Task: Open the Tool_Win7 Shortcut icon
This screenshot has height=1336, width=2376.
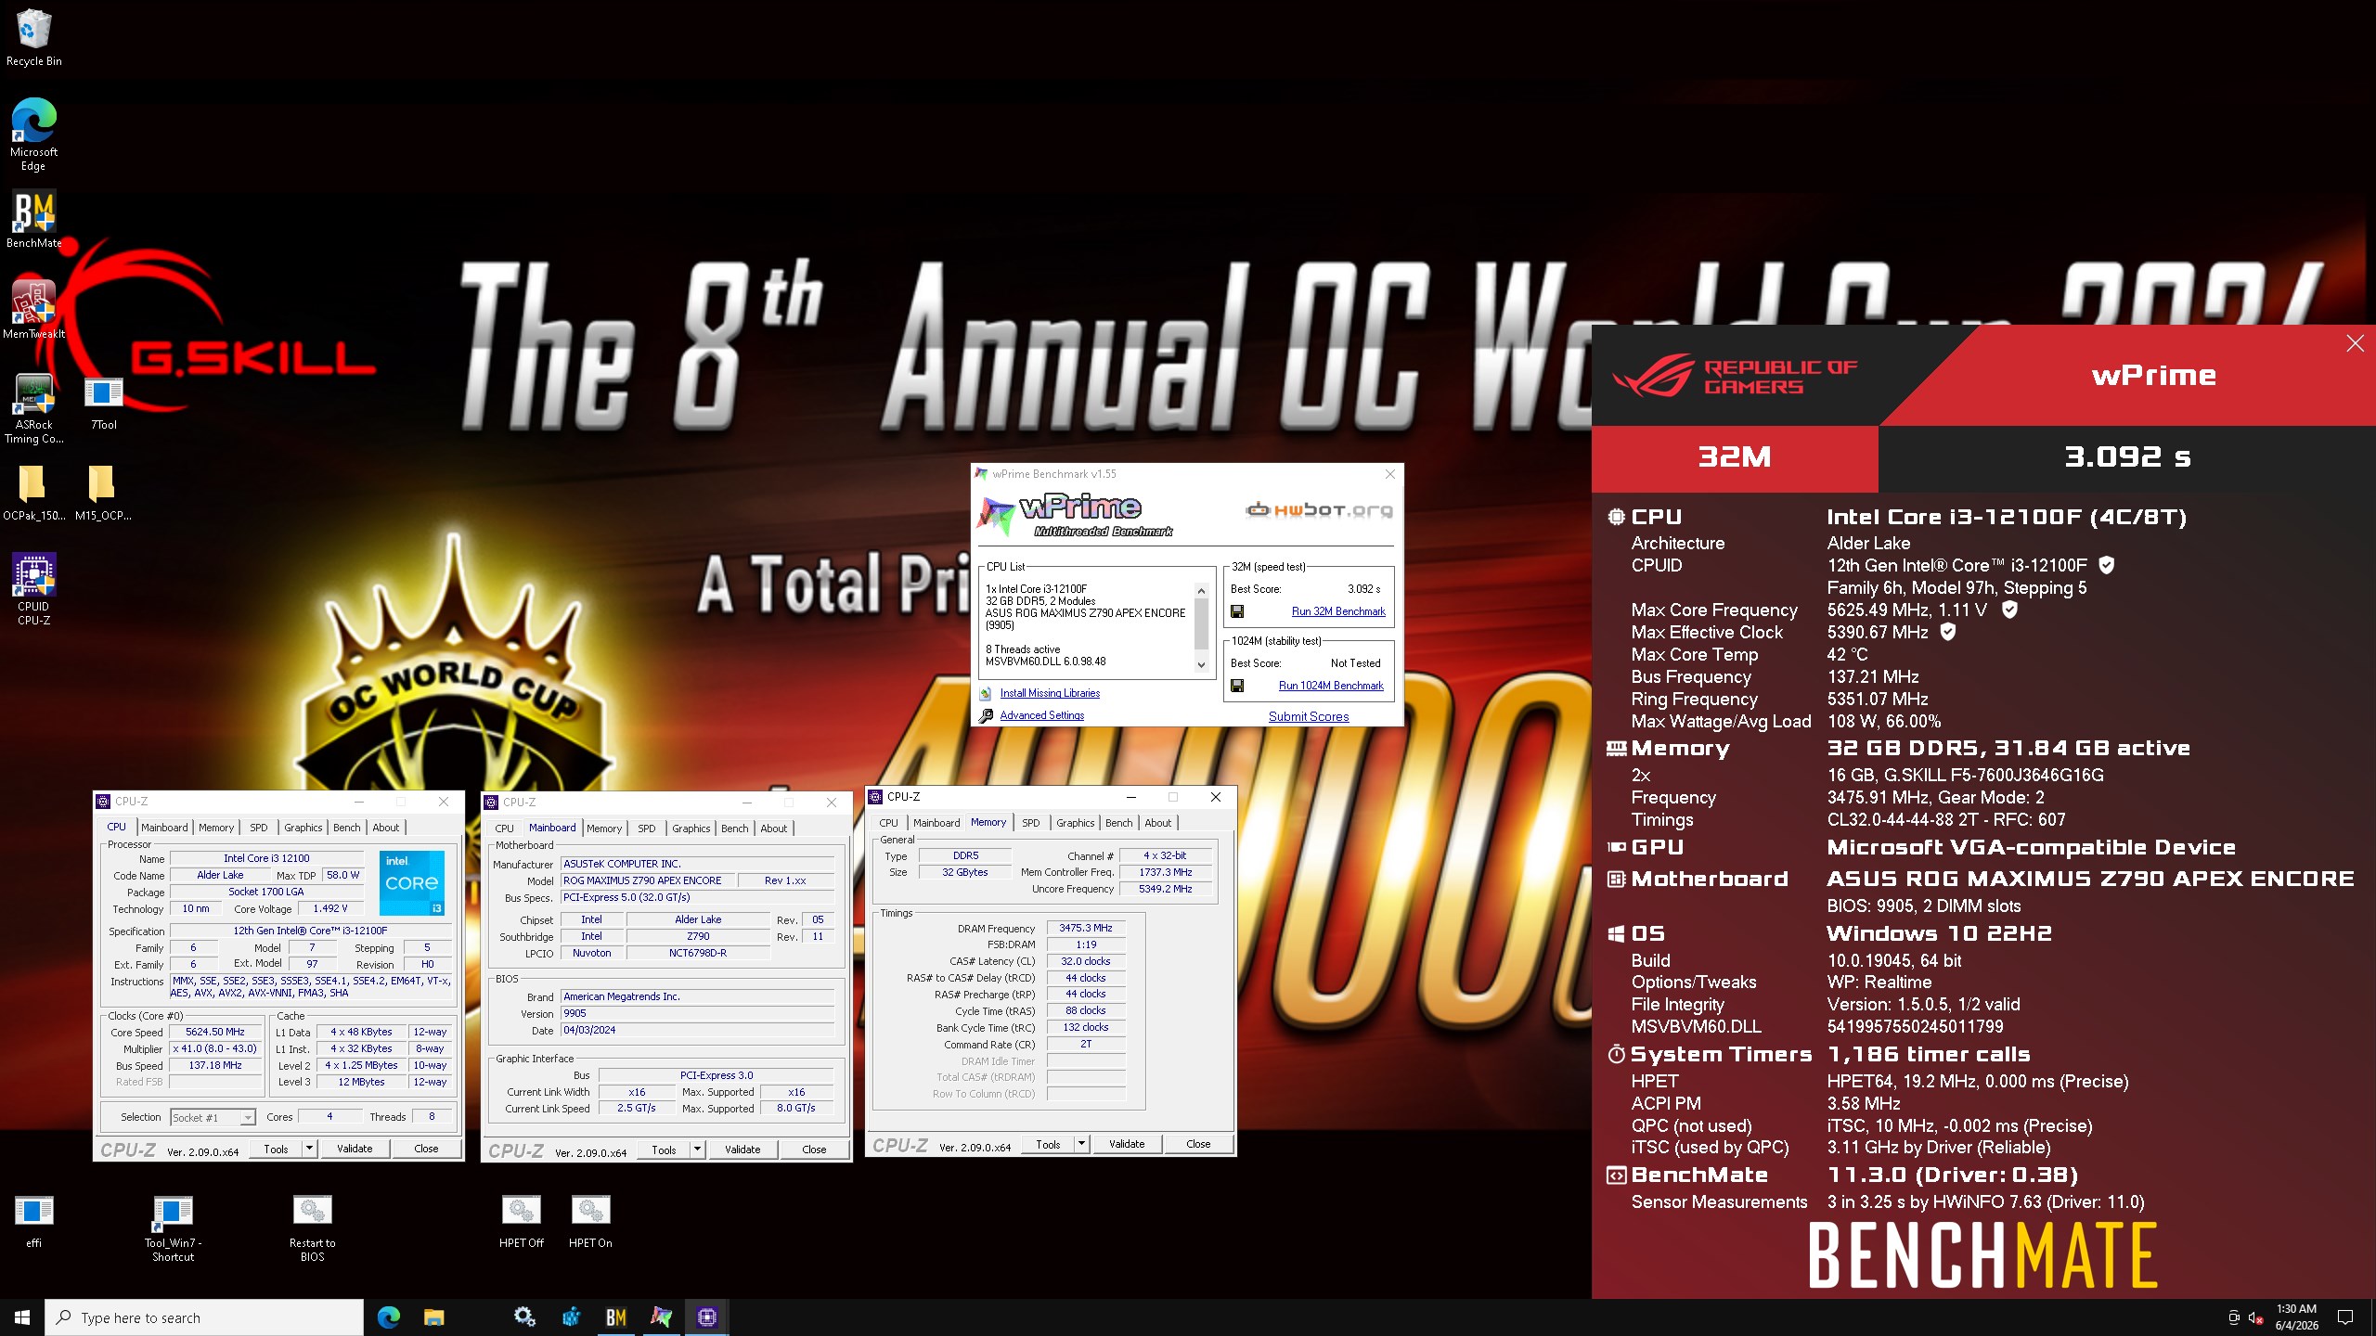Action: pos(173,1227)
